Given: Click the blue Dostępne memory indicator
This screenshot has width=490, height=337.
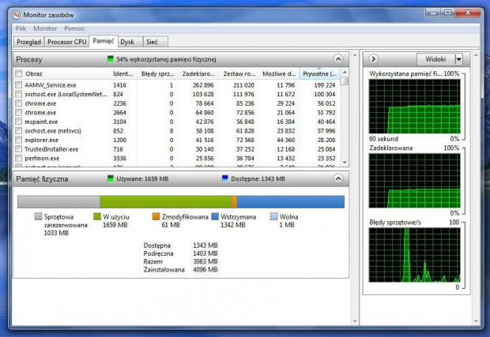Looking at the screenshot, I should click(x=224, y=178).
